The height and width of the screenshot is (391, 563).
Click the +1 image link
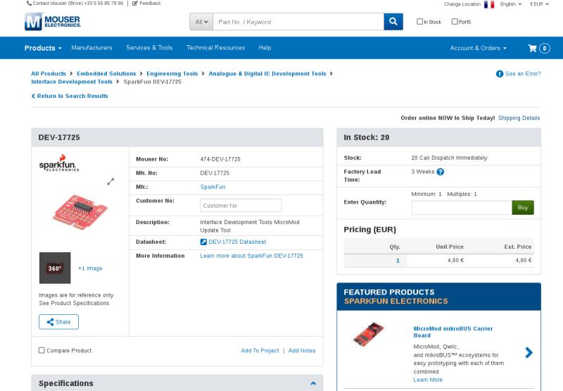tap(90, 268)
